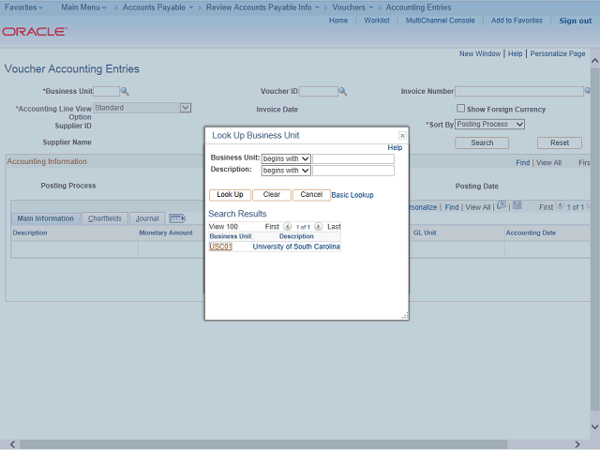Click the Personalize Page link

point(558,54)
